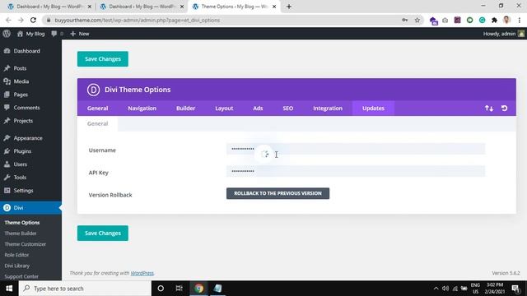Click the reset to defaults icon
The image size is (527, 296).
504,108
